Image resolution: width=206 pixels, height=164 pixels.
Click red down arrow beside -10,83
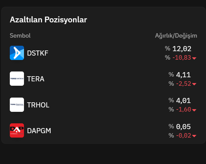[x=194, y=58]
